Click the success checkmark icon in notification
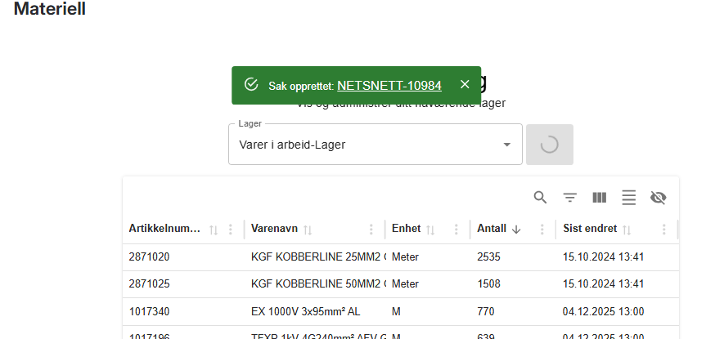The height and width of the screenshot is (339, 706). [251, 85]
